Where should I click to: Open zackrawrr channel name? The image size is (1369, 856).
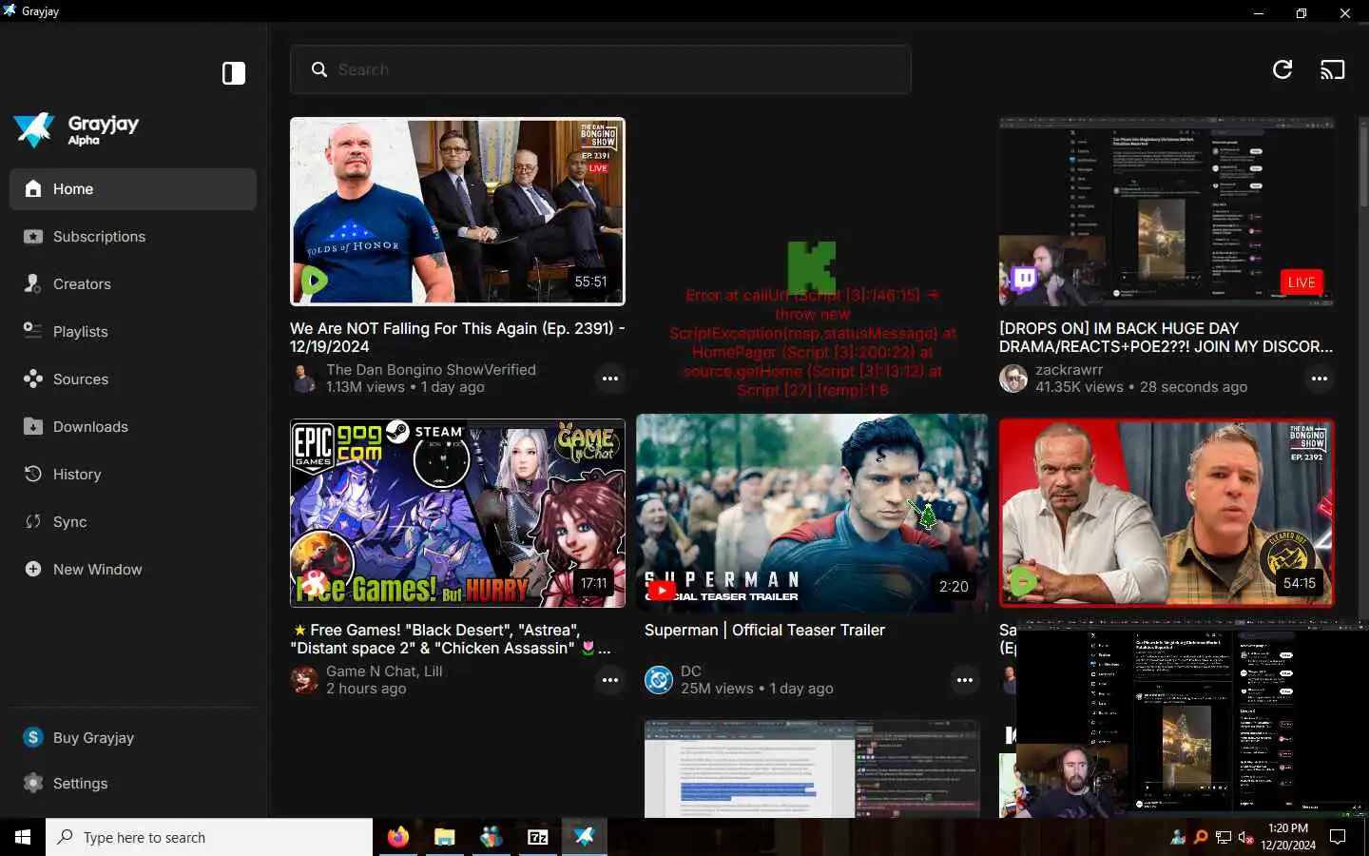[x=1070, y=370]
